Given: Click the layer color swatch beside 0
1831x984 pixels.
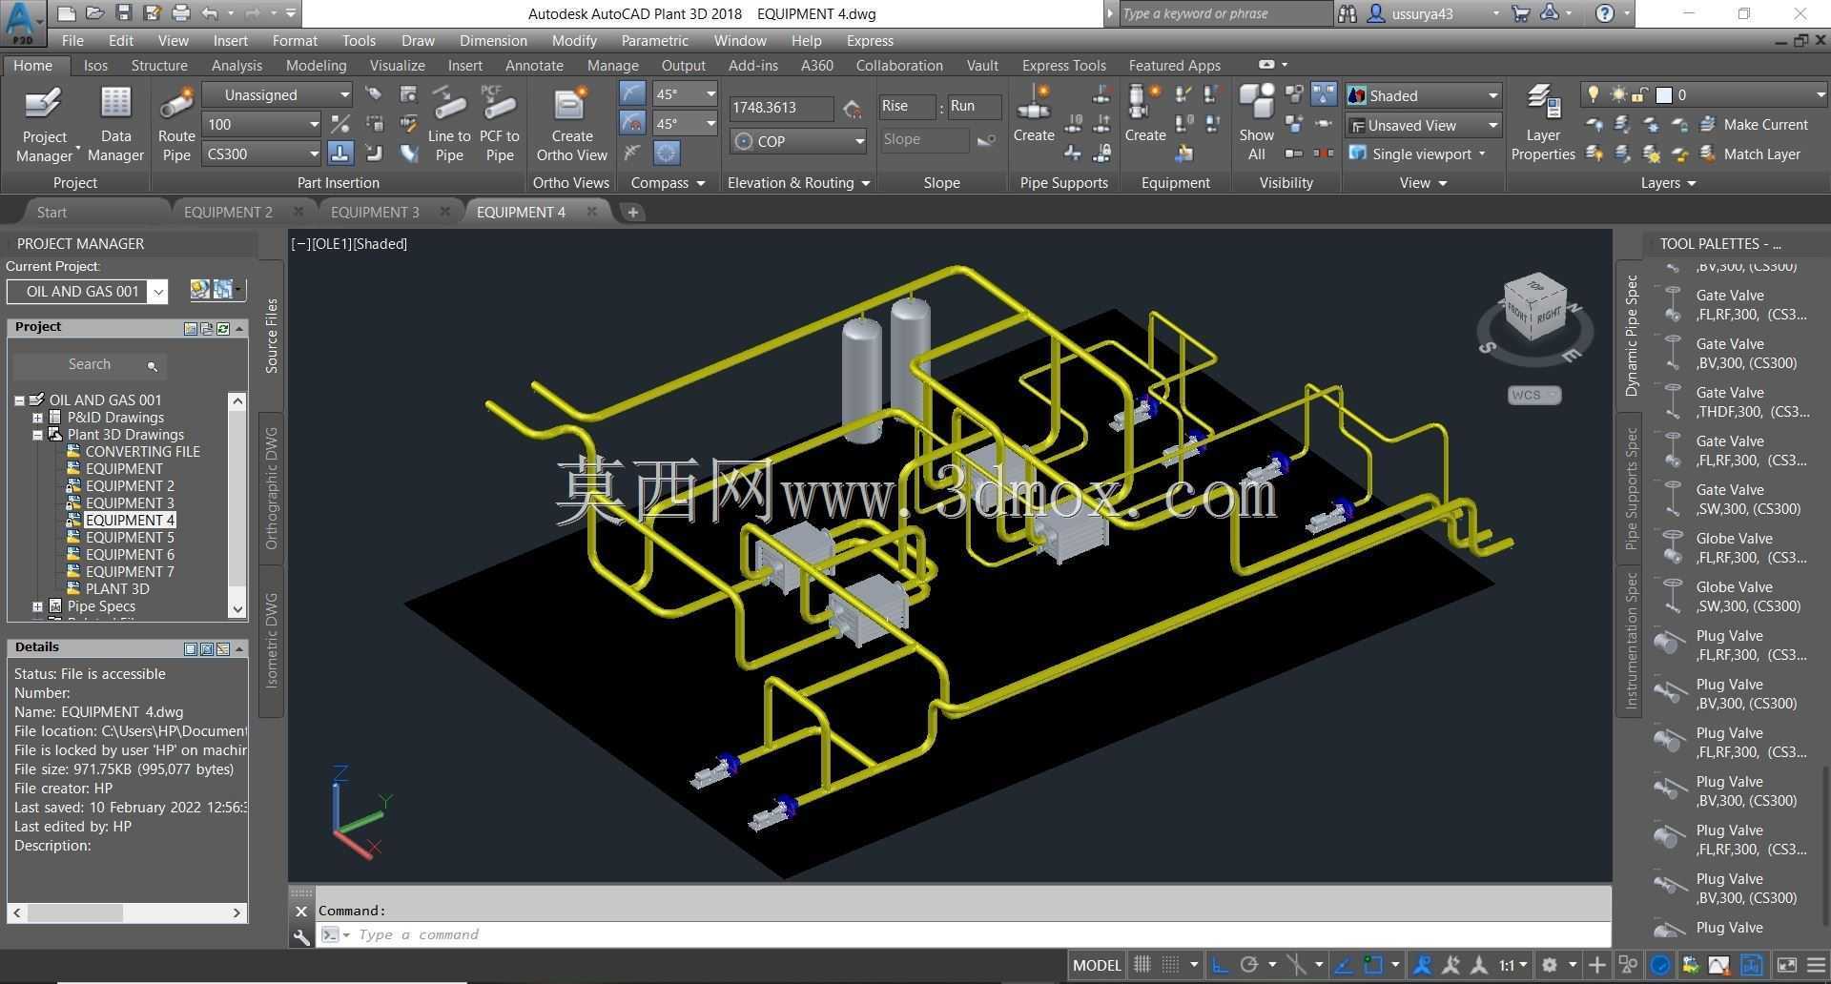Looking at the screenshot, I should pyautogui.click(x=1664, y=95).
